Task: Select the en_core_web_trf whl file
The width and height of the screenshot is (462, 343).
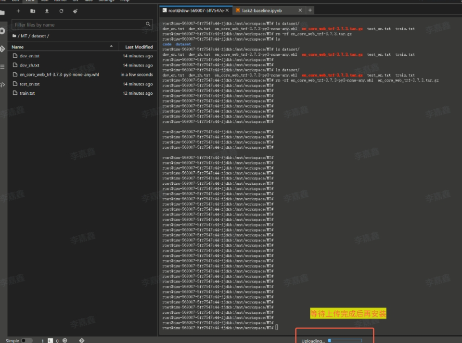Action: coord(59,75)
